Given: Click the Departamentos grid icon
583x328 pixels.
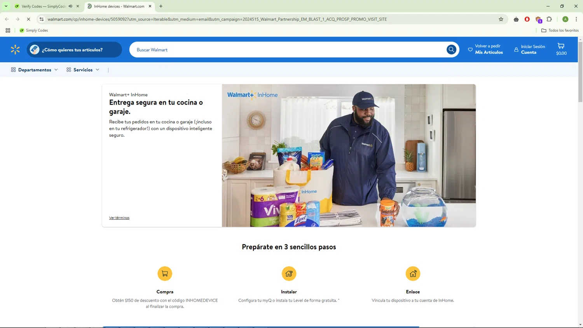Looking at the screenshot, I should pos(13,70).
